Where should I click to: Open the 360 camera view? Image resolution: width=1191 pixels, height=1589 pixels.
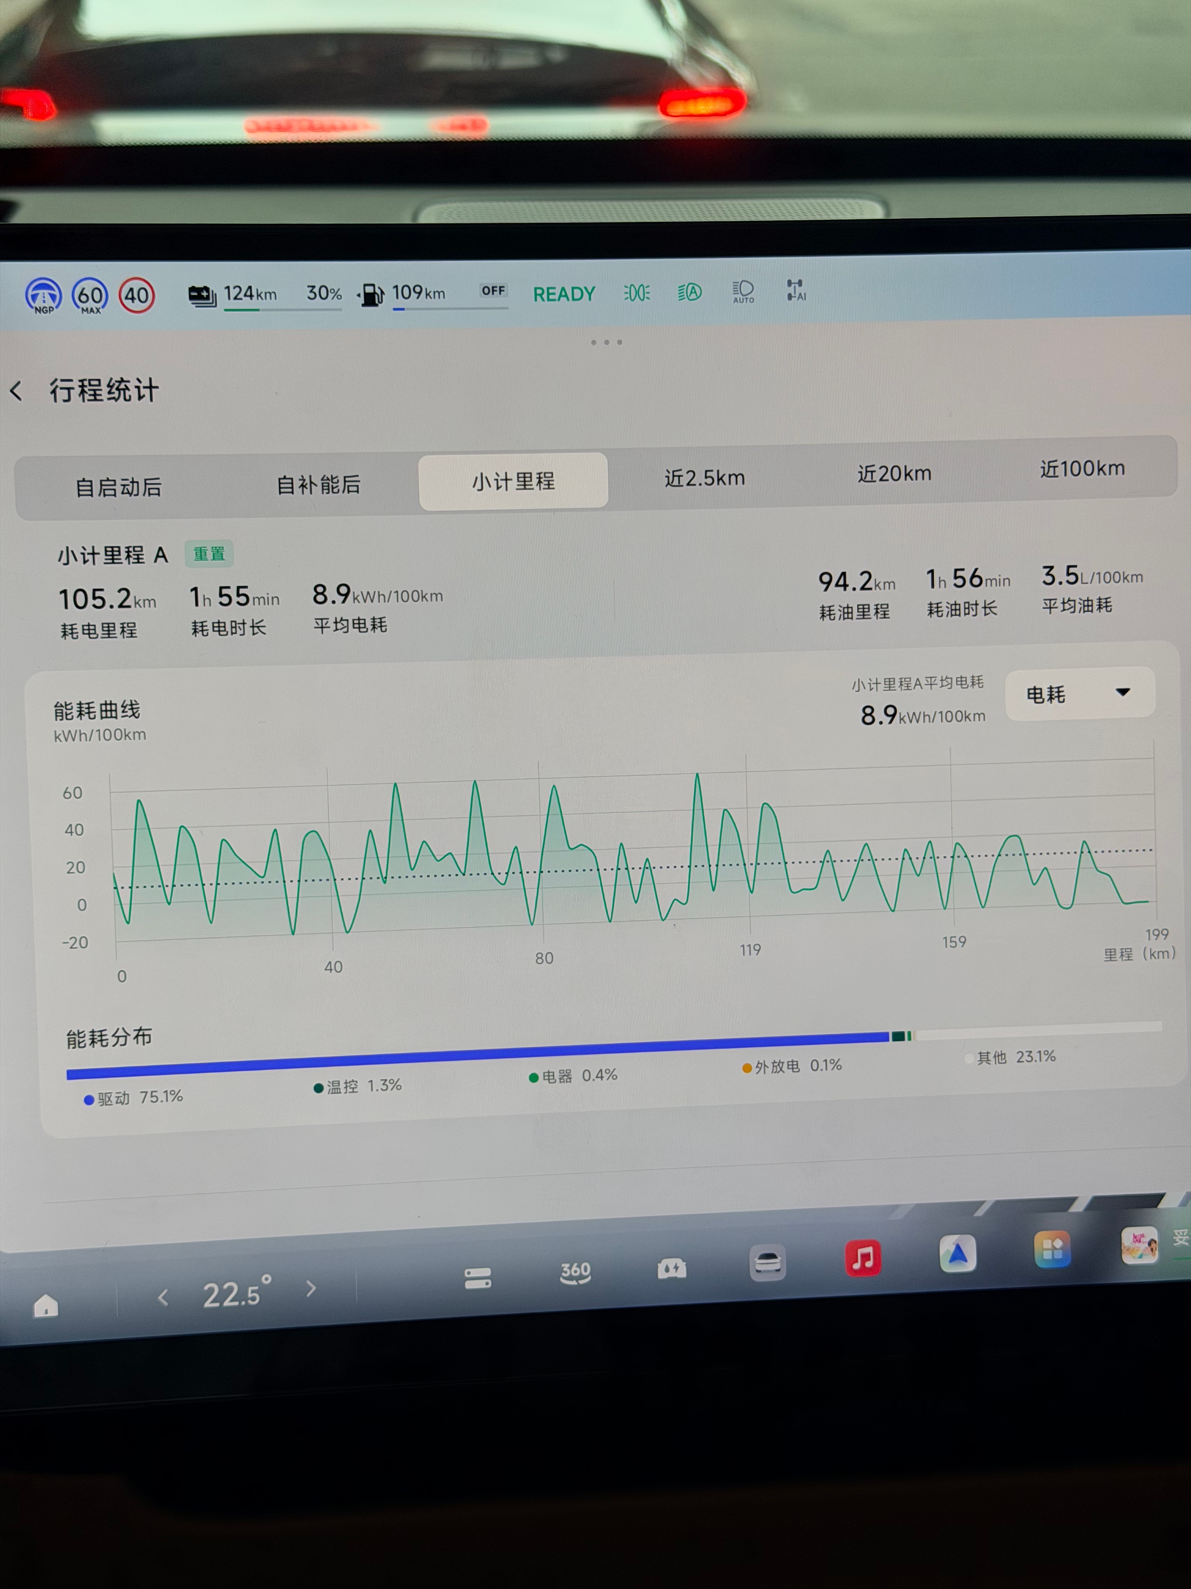pos(575,1273)
